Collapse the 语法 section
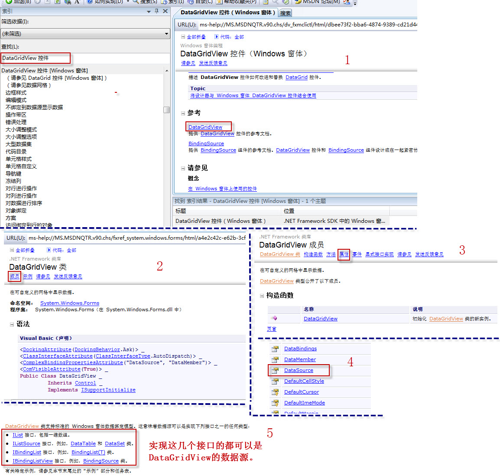 pos(12,324)
